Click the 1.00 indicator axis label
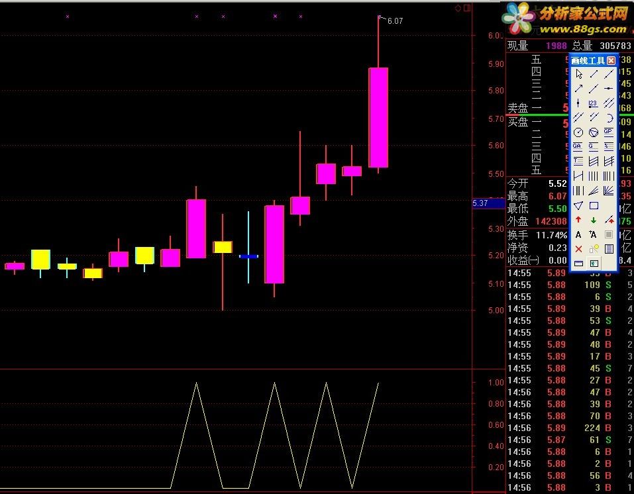 click(x=496, y=383)
